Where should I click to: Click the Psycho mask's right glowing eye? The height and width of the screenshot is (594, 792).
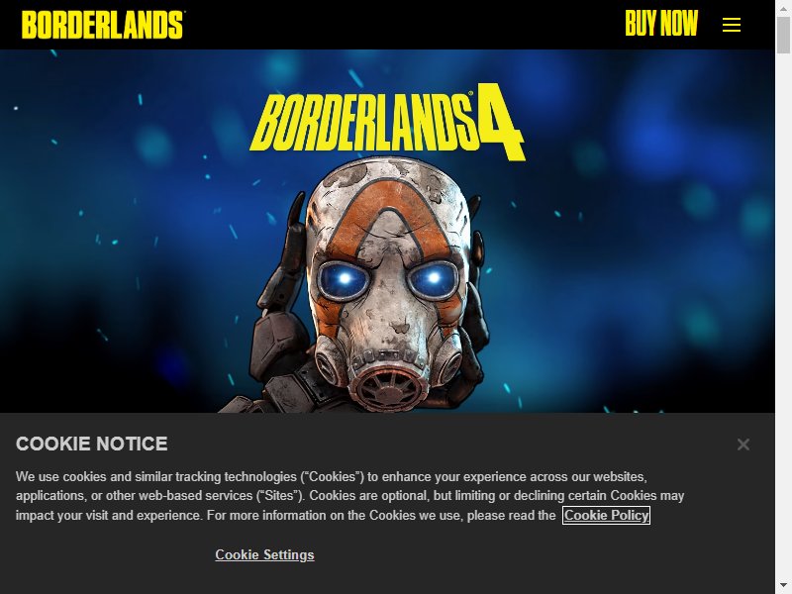[x=433, y=278]
